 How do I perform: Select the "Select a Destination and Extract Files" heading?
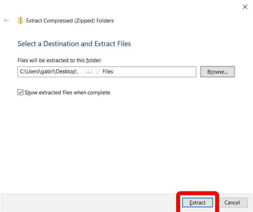point(74,44)
